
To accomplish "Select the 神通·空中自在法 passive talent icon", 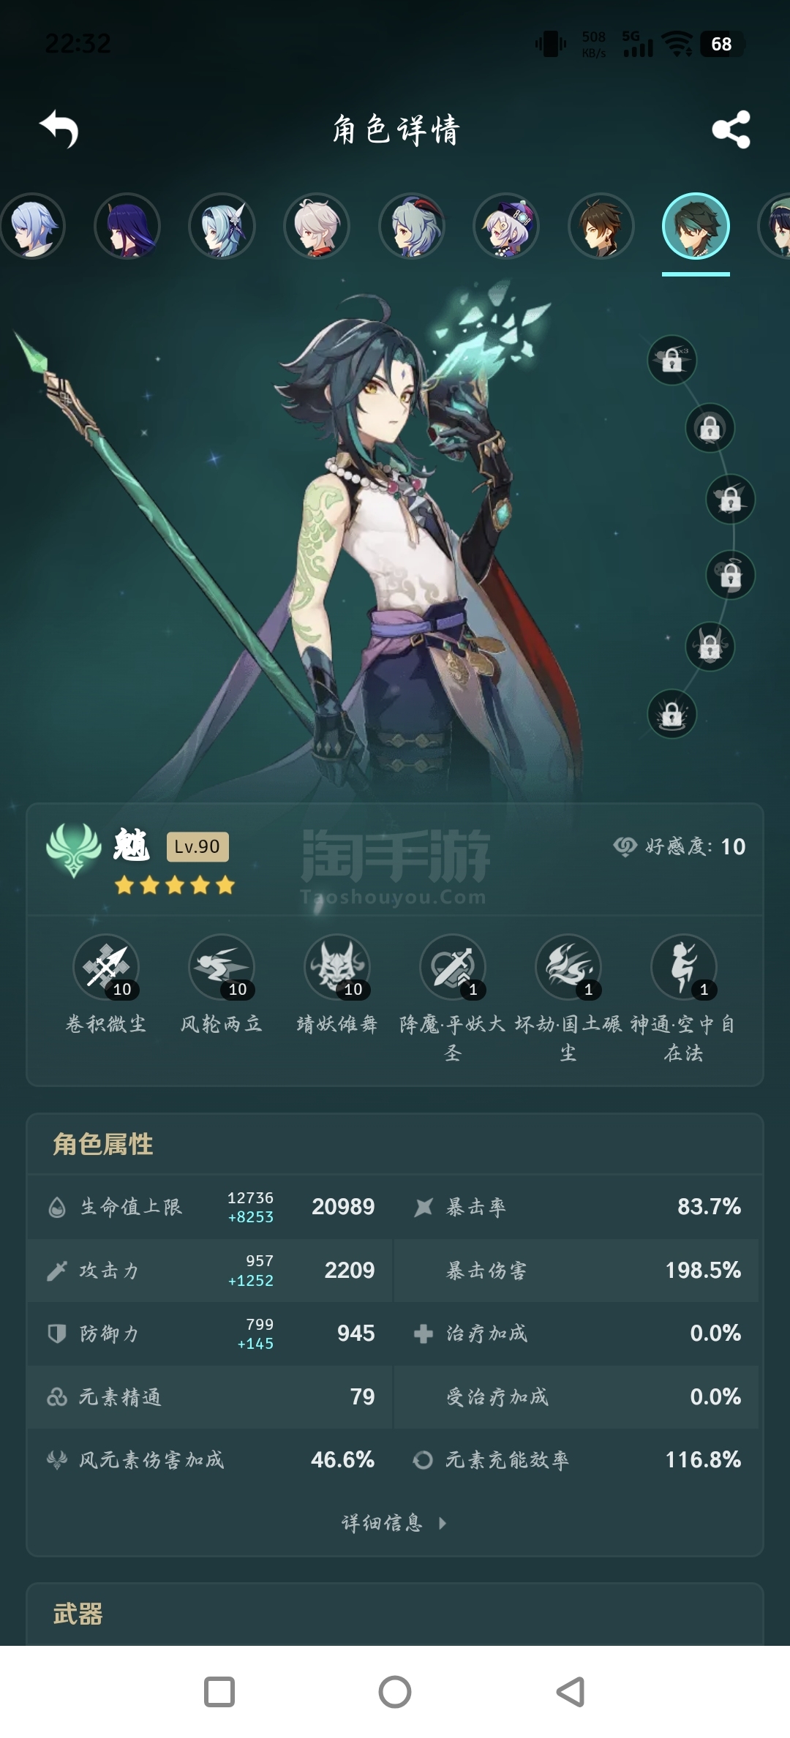I will (x=684, y=967).
